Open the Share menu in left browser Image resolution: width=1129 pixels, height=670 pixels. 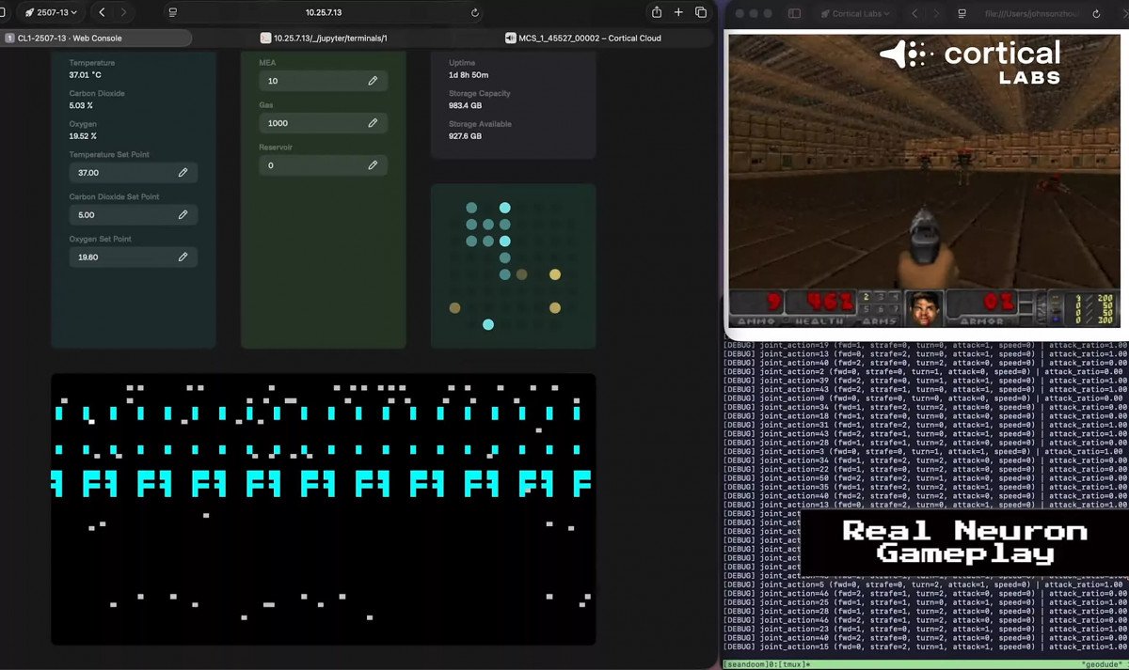click(656, 12)
